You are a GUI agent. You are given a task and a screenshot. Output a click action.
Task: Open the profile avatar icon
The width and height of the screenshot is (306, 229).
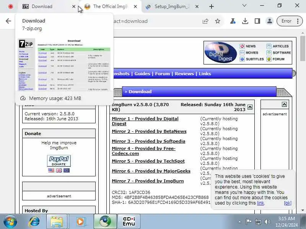tap(270, 21)
